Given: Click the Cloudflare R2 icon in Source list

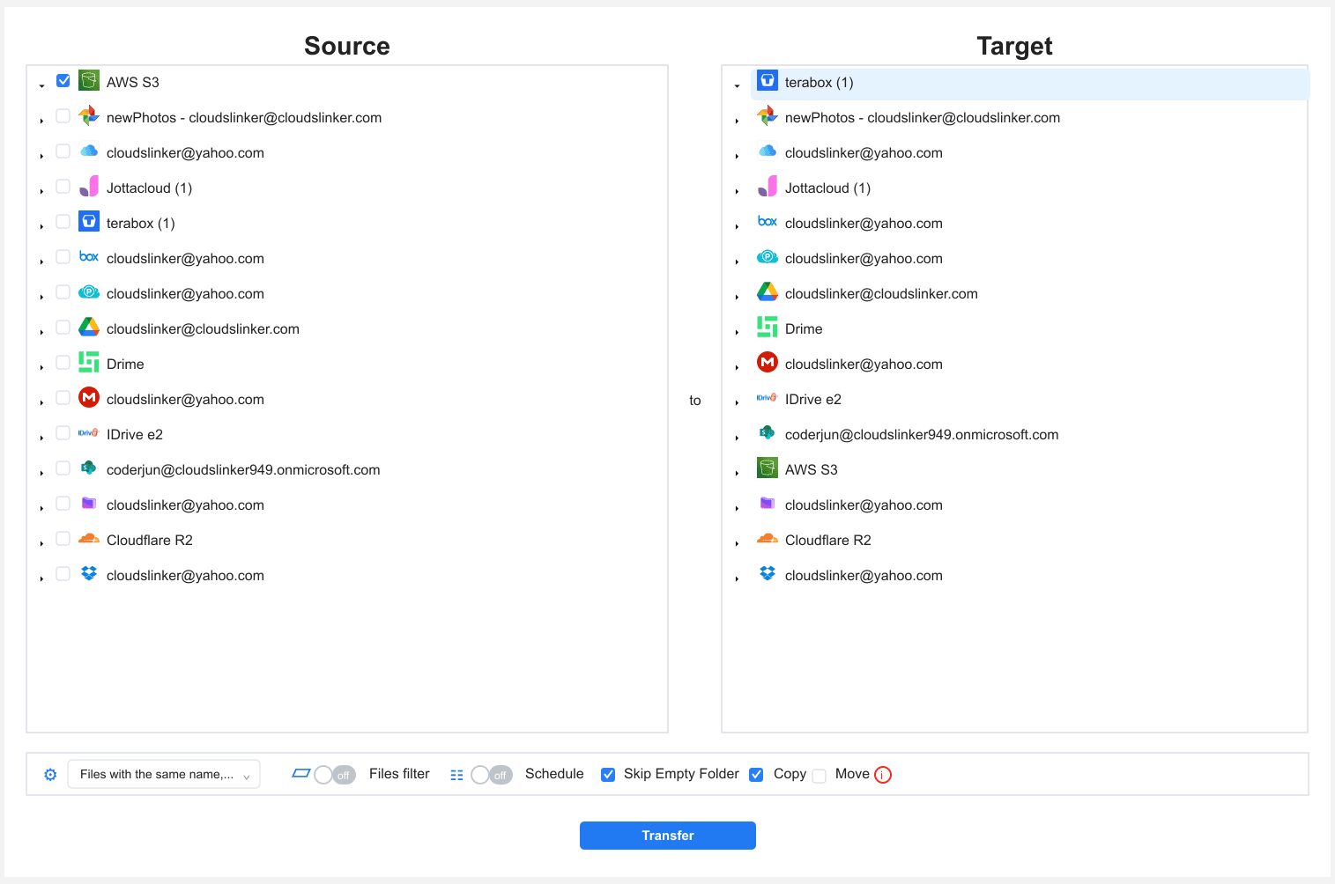Looking at the screenshot, I should click(89, 539).
